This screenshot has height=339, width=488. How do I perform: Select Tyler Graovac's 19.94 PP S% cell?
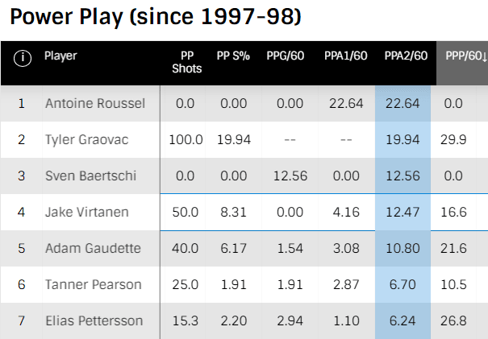pos(234,140)
